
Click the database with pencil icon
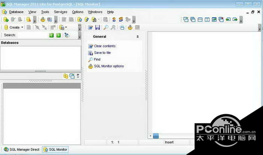pos(87,19)
